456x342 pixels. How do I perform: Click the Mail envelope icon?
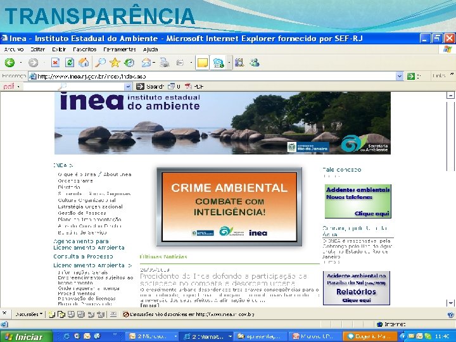146,62
